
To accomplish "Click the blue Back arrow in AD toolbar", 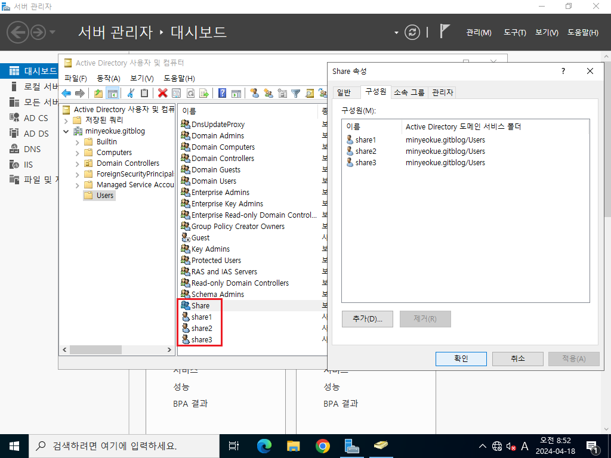I will (x=66, y=93).
